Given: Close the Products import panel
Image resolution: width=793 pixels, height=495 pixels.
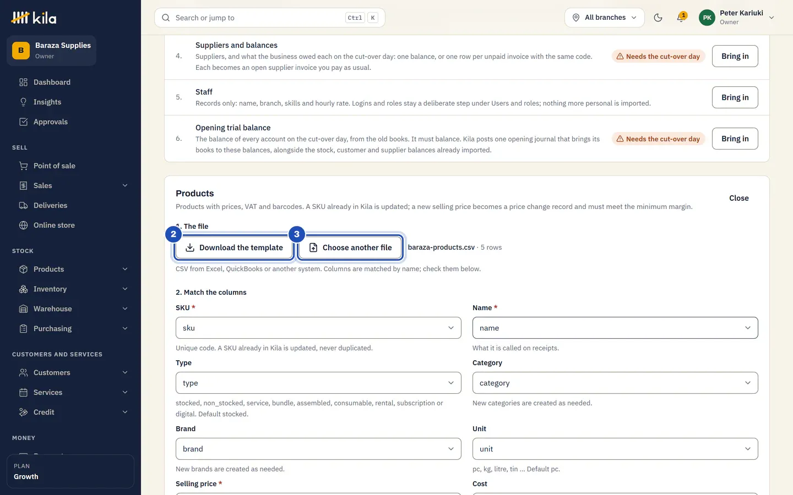Looking at the screenshot, I should (738, 198).
